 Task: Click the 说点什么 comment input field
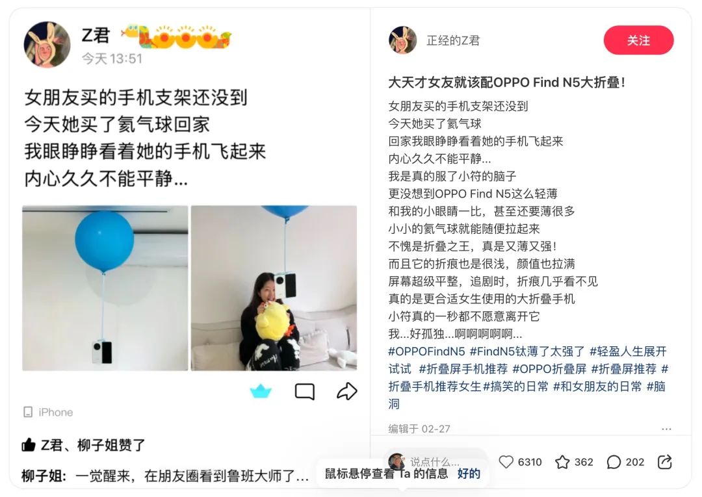coord(435,461)
